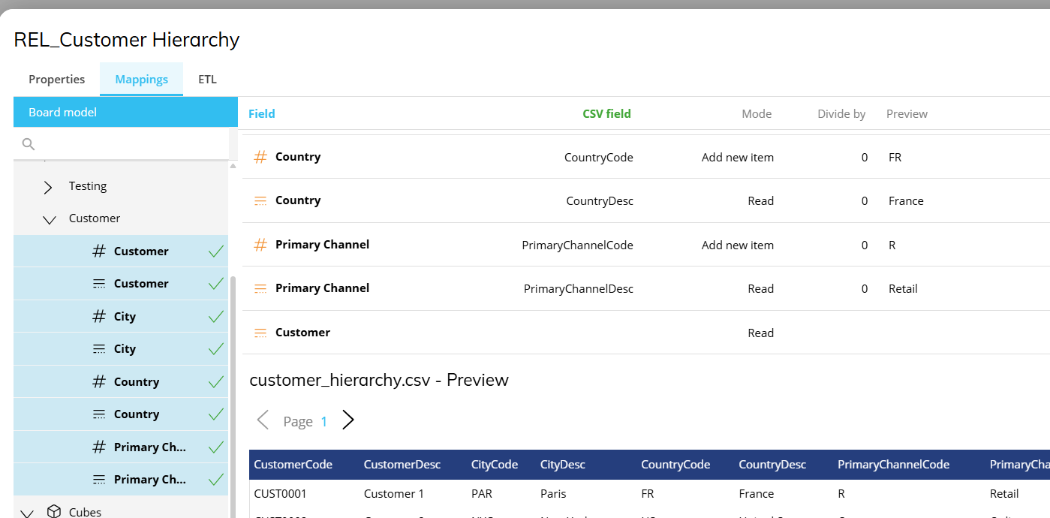
Task: Click CountryDesc preview column header
Action: click(x=772, y=465)
